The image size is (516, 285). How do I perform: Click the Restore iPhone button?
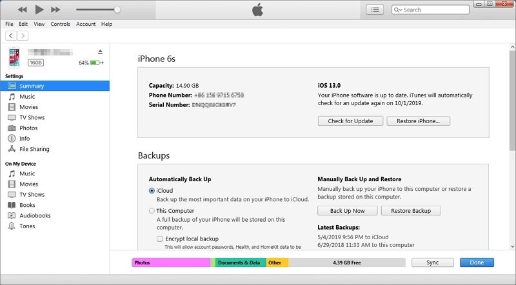(418, 121)
